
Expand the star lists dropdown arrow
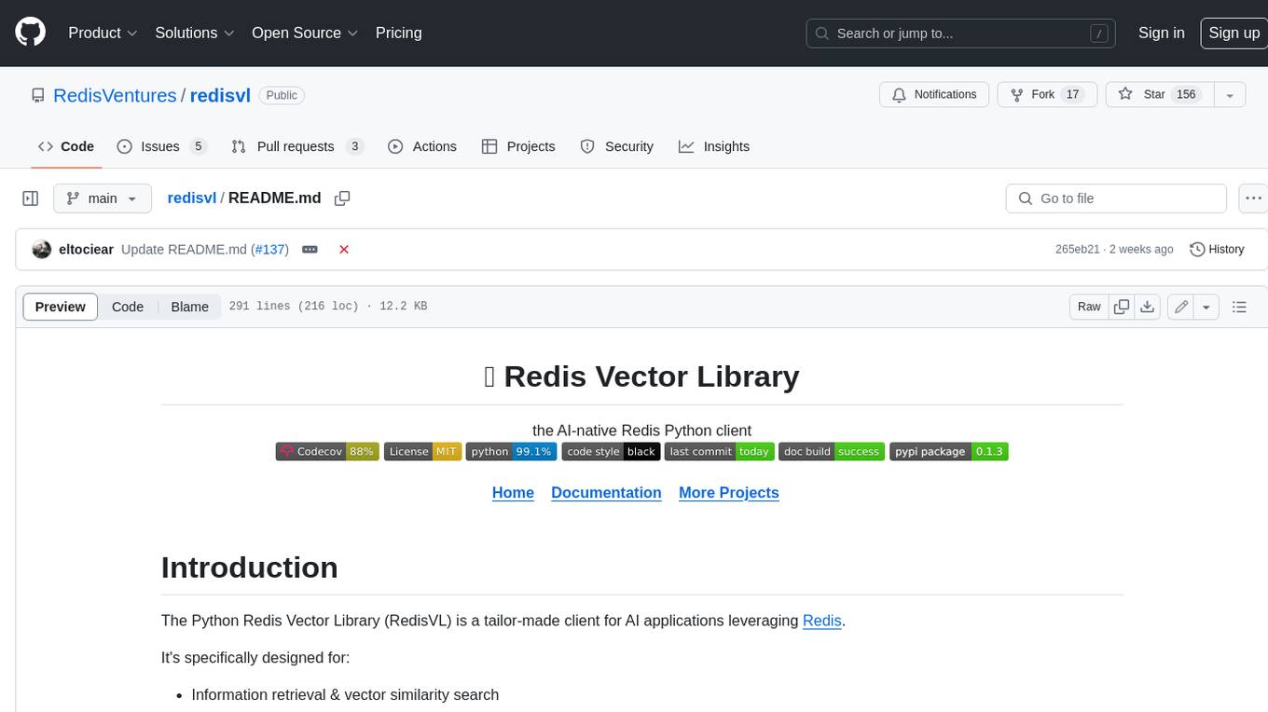(x=1230, y=95)
